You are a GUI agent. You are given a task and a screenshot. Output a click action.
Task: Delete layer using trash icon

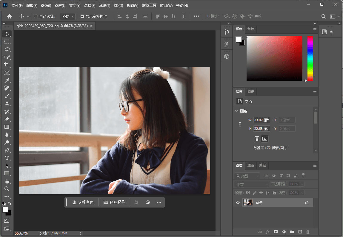pyautogui.click(x=308, y=232)
